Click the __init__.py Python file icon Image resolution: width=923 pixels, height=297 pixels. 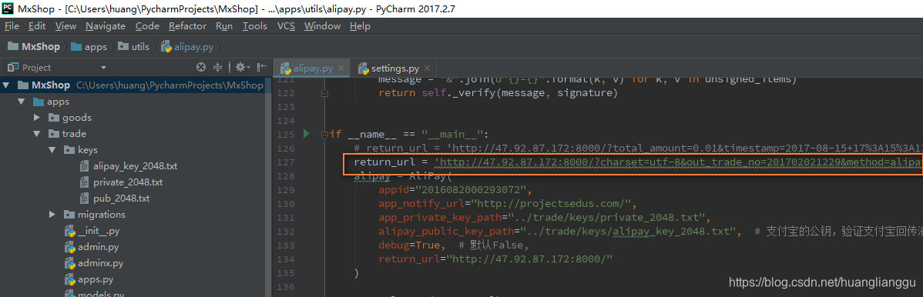tap(70, 231)
